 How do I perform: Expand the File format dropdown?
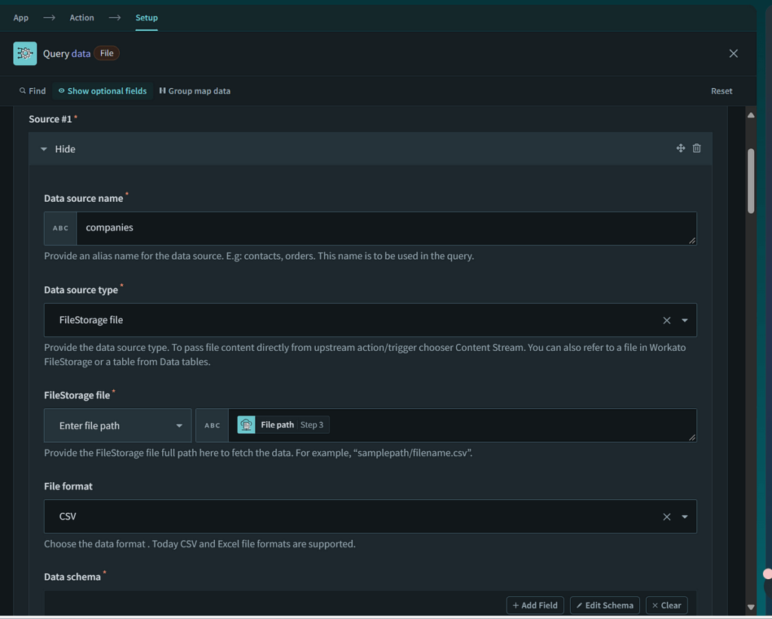pyautogui.click(x=685, y=517)
